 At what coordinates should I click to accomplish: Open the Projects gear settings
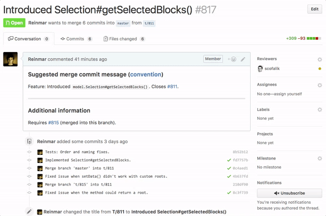[319, 134]
